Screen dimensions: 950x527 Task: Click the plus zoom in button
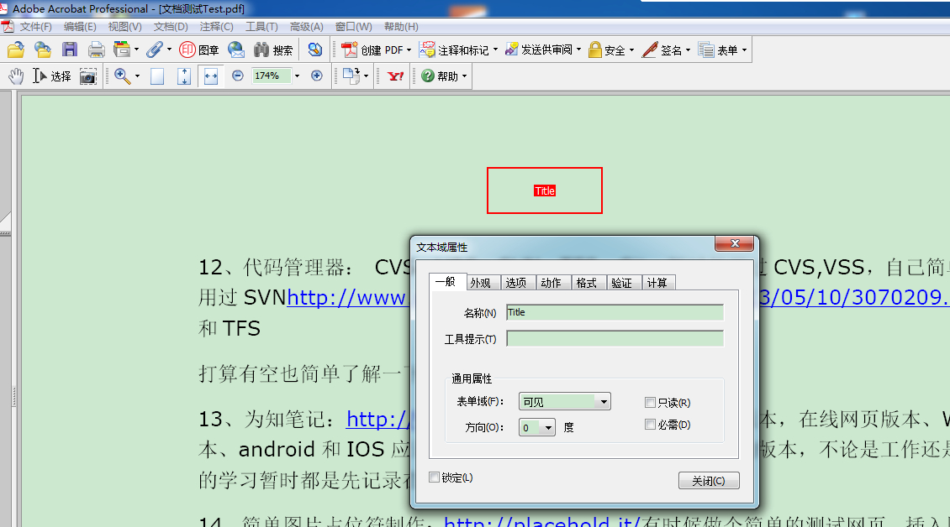[x=316, y=76]
